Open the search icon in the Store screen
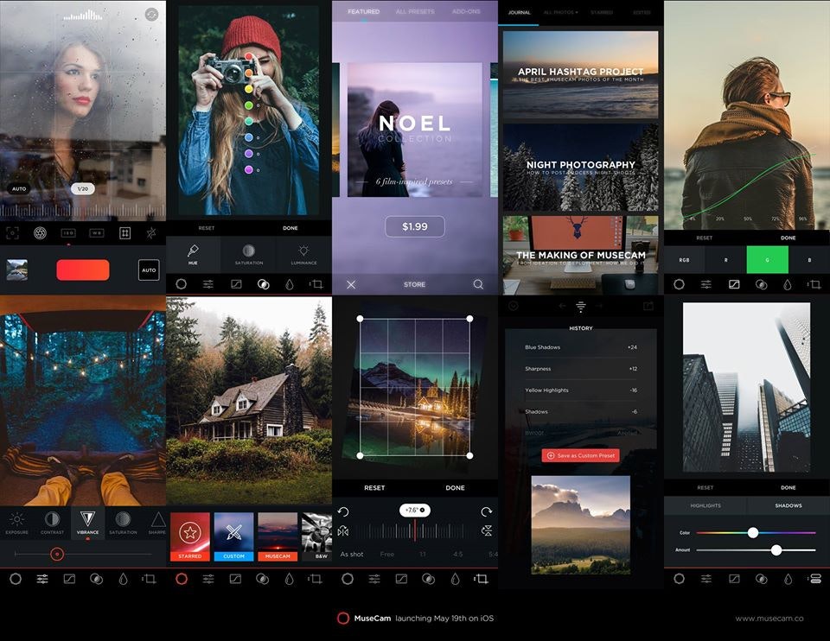The image size is (830, 641). coord(476,283)
